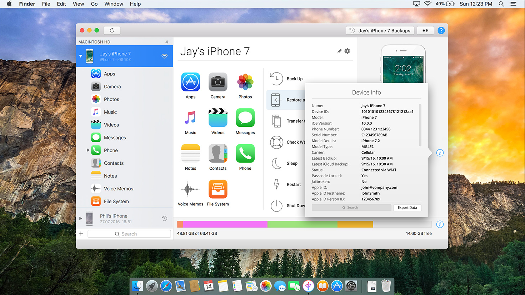Click Wi-Fi icon on Jay's iPhone 7 row
The image size is (525, 295).
(164, 56)
